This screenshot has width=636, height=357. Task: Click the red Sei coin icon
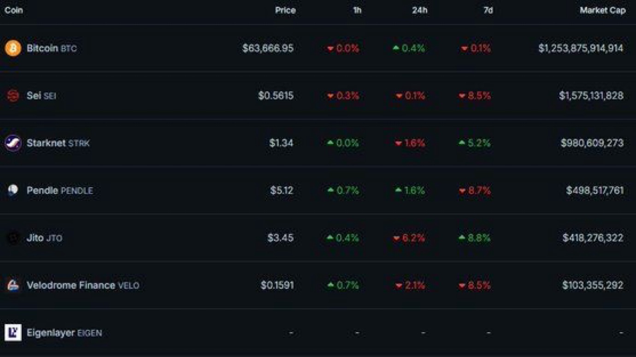(x=13, y=96)
